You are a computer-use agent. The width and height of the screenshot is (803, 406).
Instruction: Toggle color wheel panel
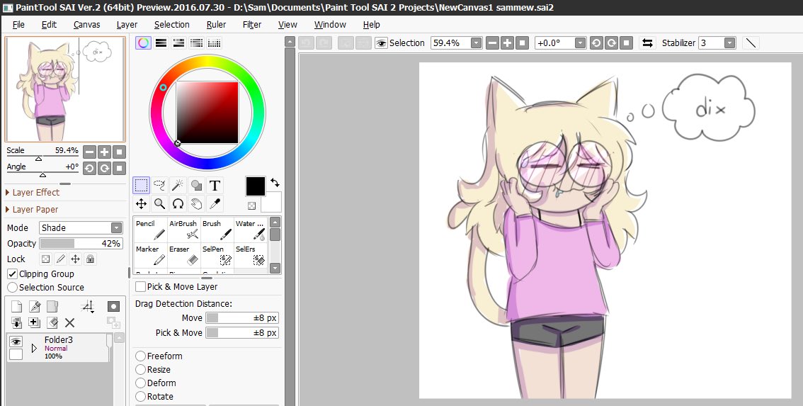(143, 43)
